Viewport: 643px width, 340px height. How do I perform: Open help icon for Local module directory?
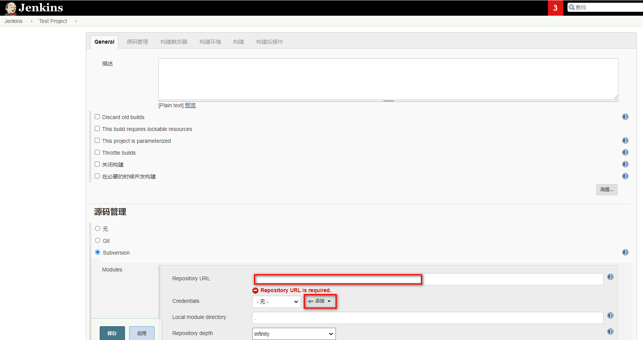click(x=610, y=315)
